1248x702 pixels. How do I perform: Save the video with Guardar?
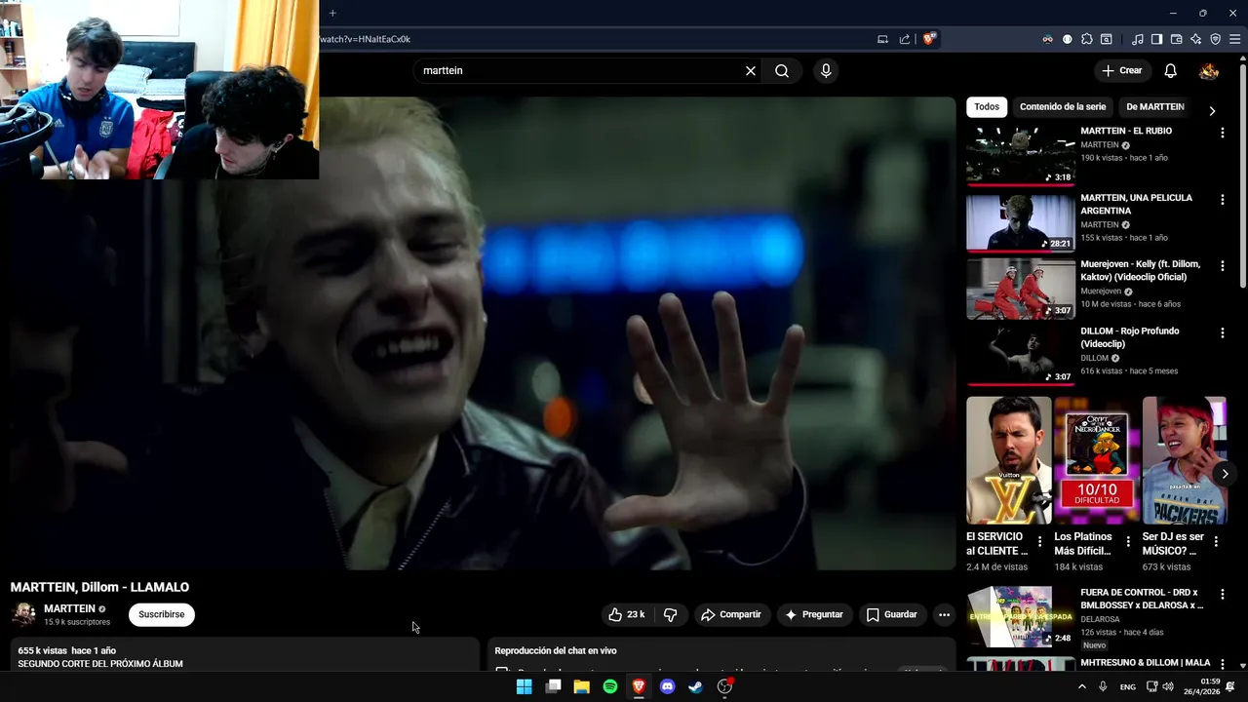pos(892,615)
